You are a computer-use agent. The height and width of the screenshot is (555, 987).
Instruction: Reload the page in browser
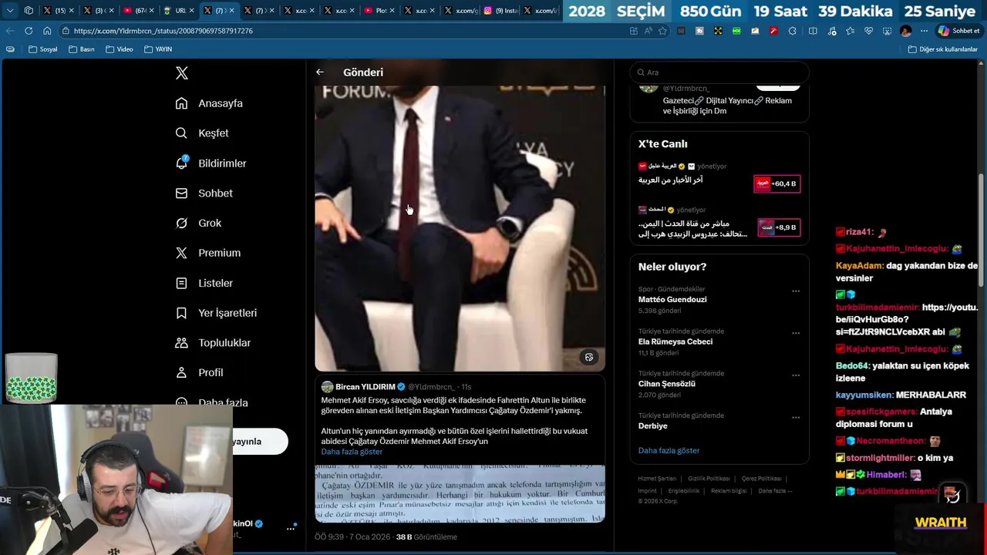pyautogui.click(x=29, y=31)
